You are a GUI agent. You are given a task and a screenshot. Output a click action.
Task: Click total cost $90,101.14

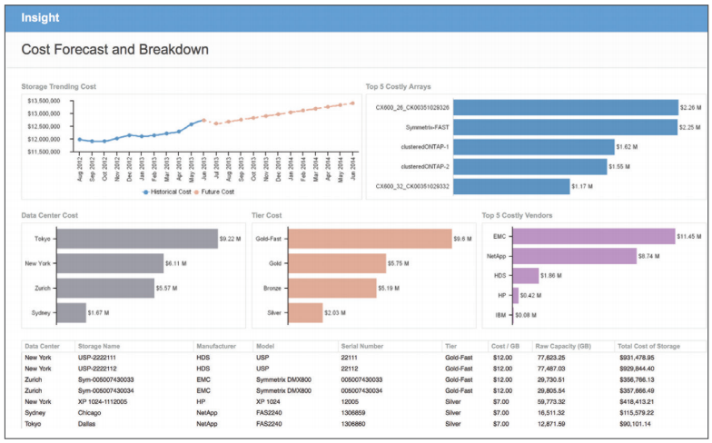click(635, 424)
